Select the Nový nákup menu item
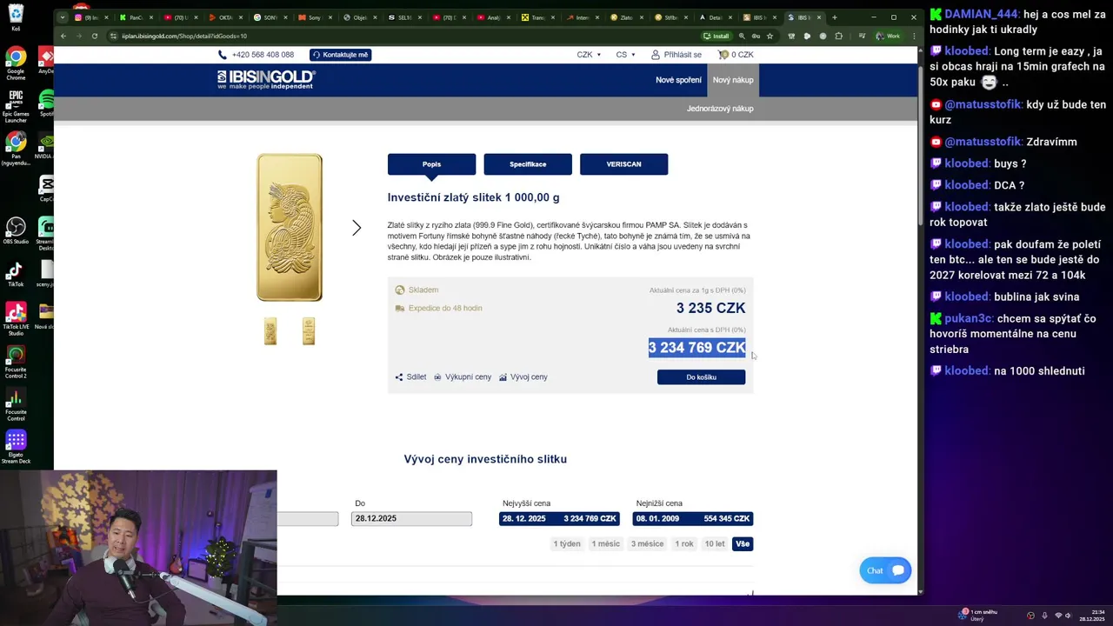This screenshot has width=1113, height=626. (x=733, y=80)
